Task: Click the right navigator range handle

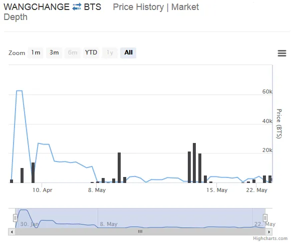Action: click(265, 218)
